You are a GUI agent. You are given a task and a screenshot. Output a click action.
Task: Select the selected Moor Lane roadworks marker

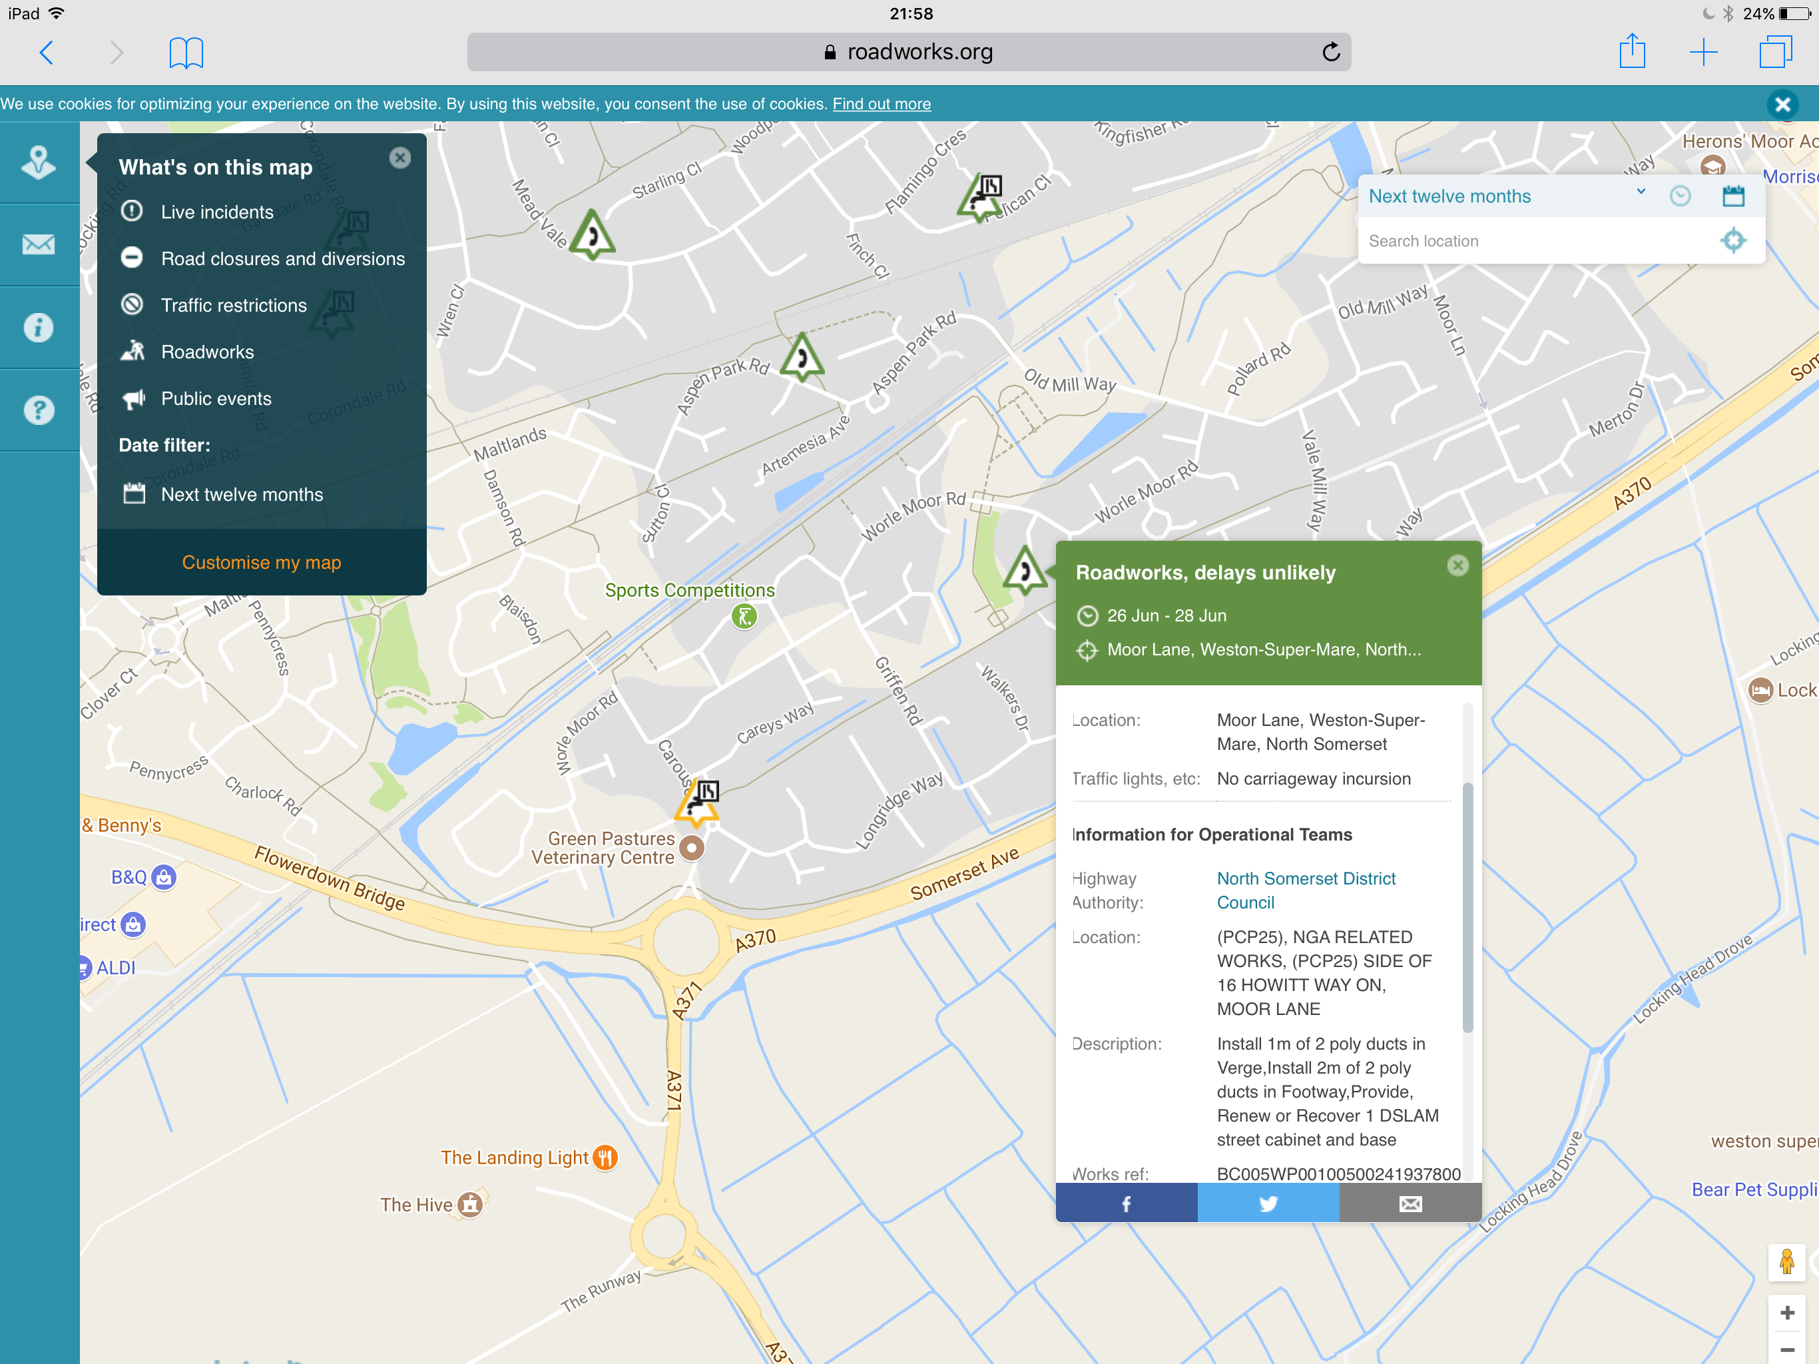1025,570
